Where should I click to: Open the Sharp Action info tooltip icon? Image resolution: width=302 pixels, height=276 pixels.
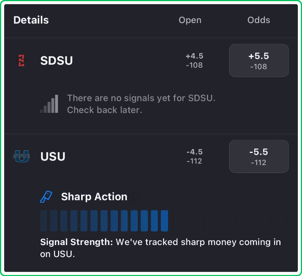click(134, 197)
